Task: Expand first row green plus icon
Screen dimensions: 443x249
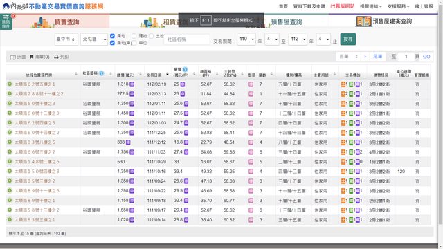Action: point(10,84)
